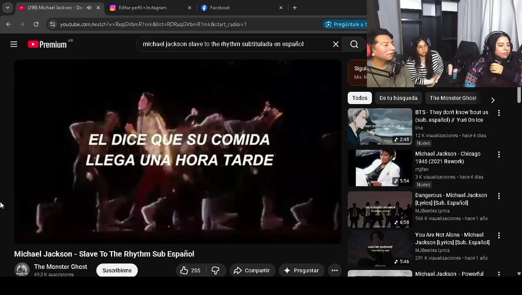Open You Are Not Alone thumbnail
Image resolution: width=522 pixels, height=295 pixels.
pyautogui.click(x=380, y=249)
